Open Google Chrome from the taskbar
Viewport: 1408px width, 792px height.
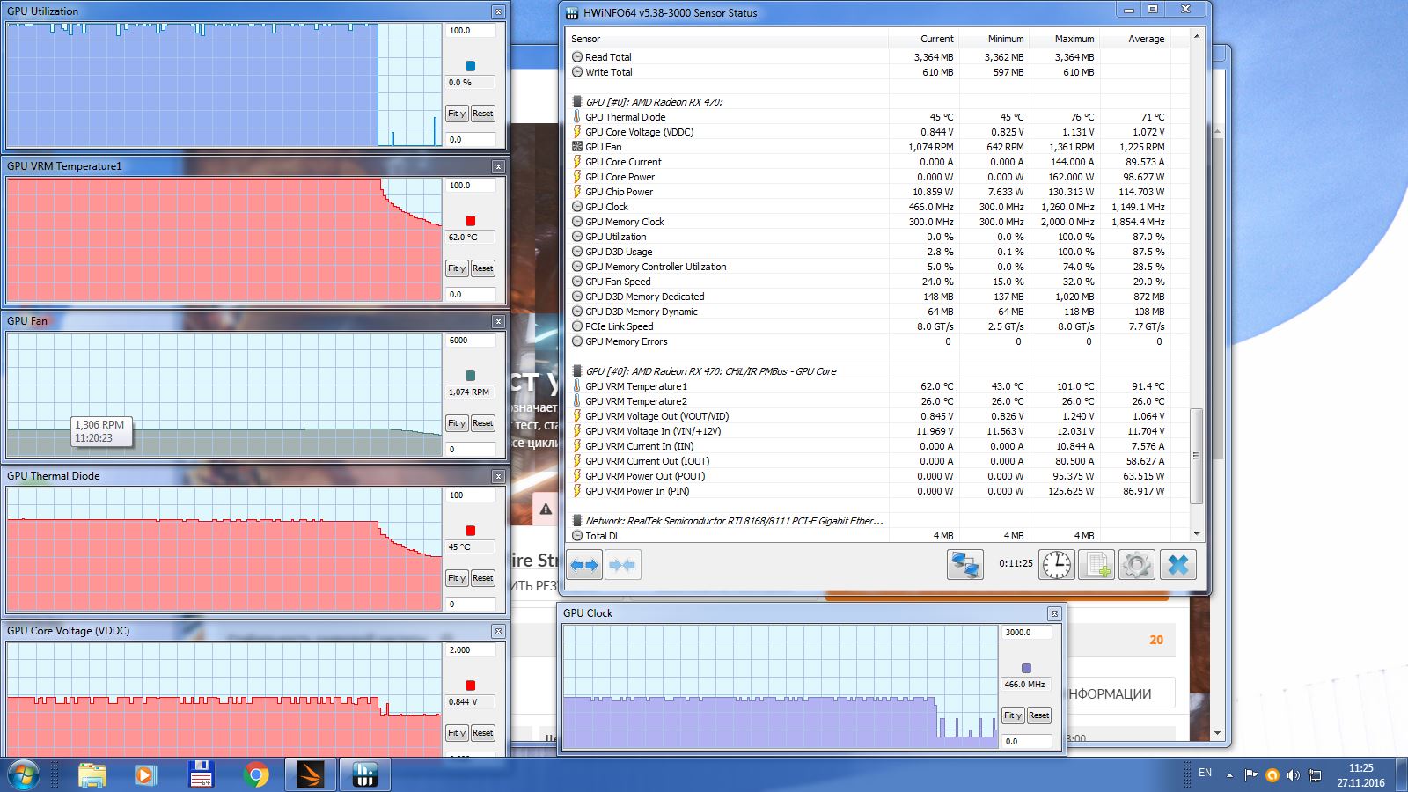coord(256,774)
